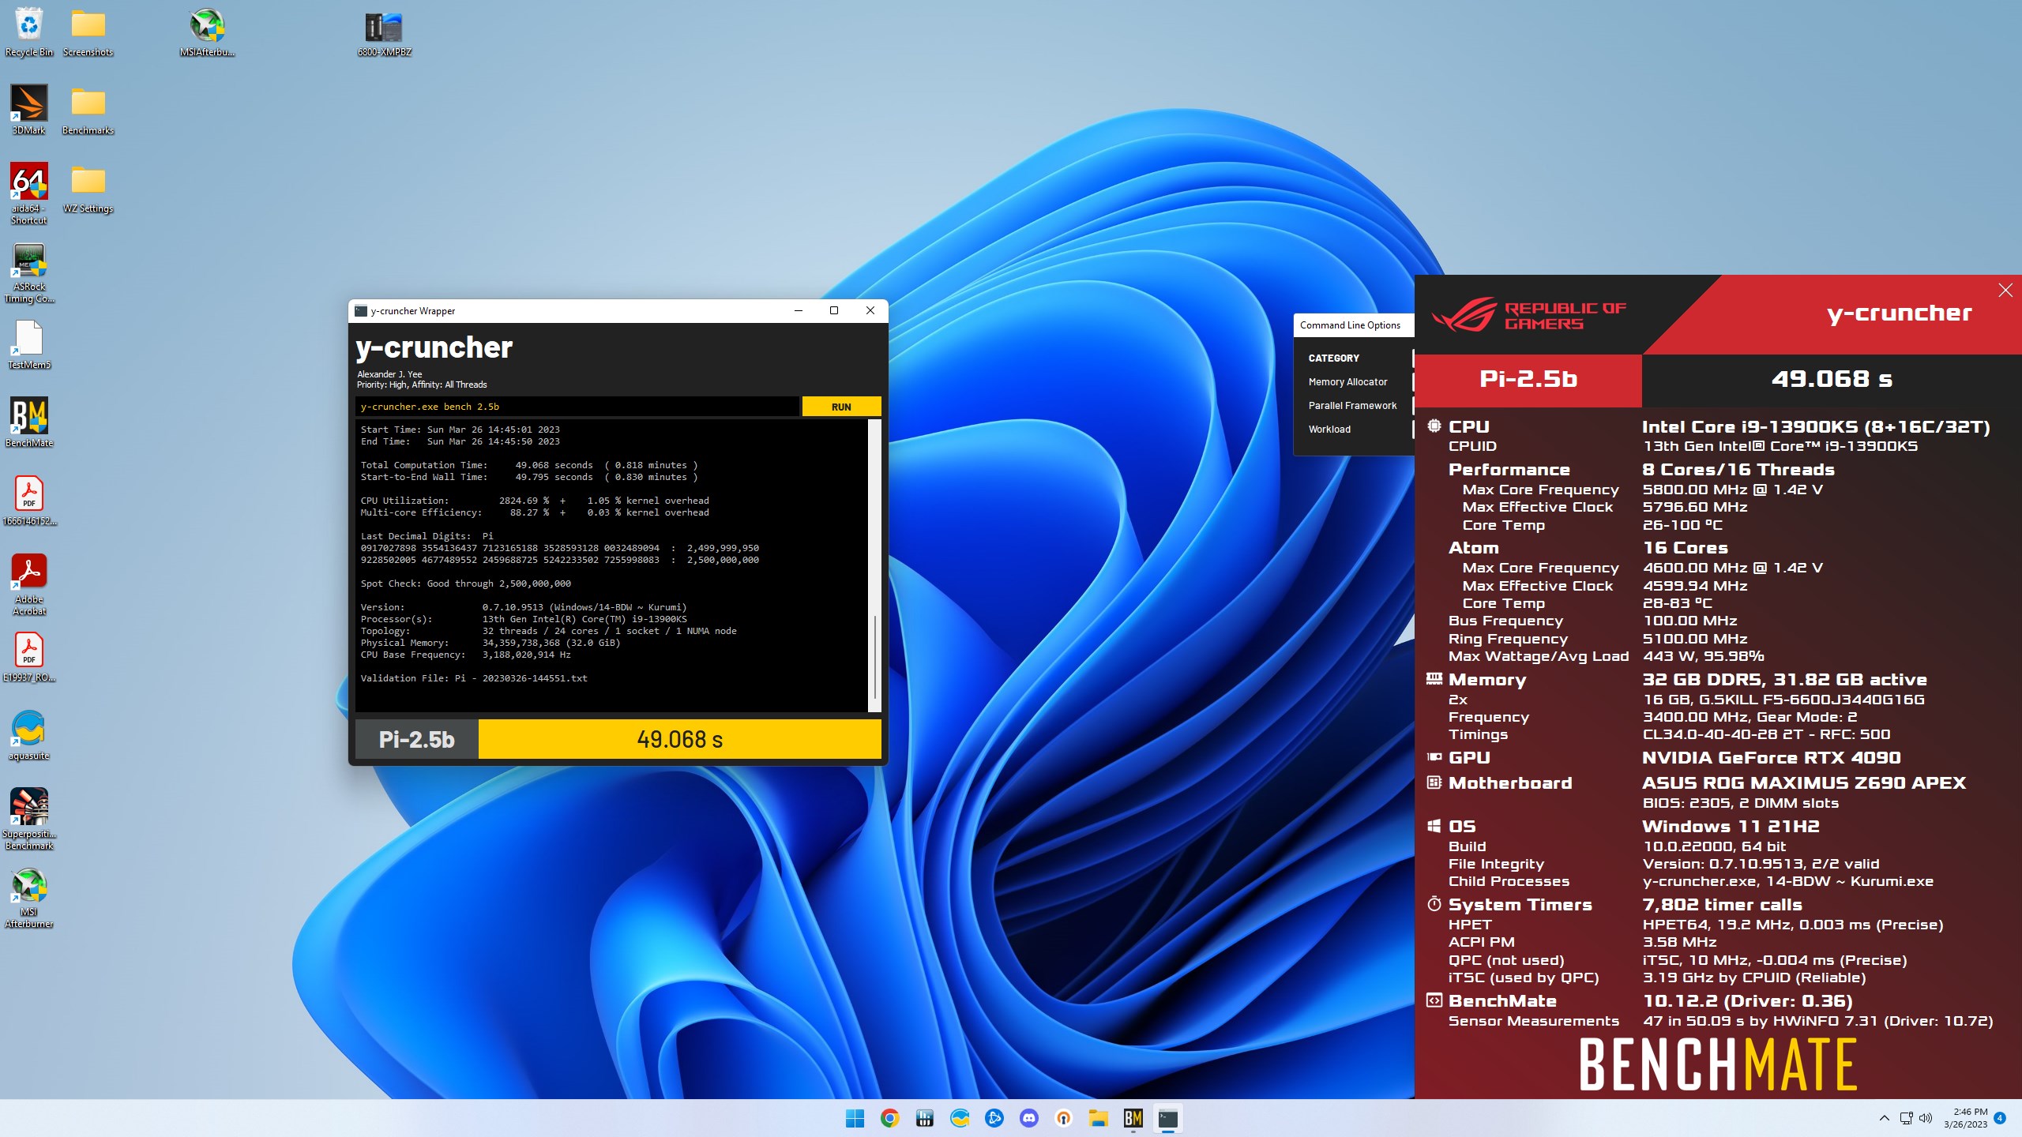Select the Parallel Framework category
This screenshot has width=2022, height=1137.
[1352, 406]
